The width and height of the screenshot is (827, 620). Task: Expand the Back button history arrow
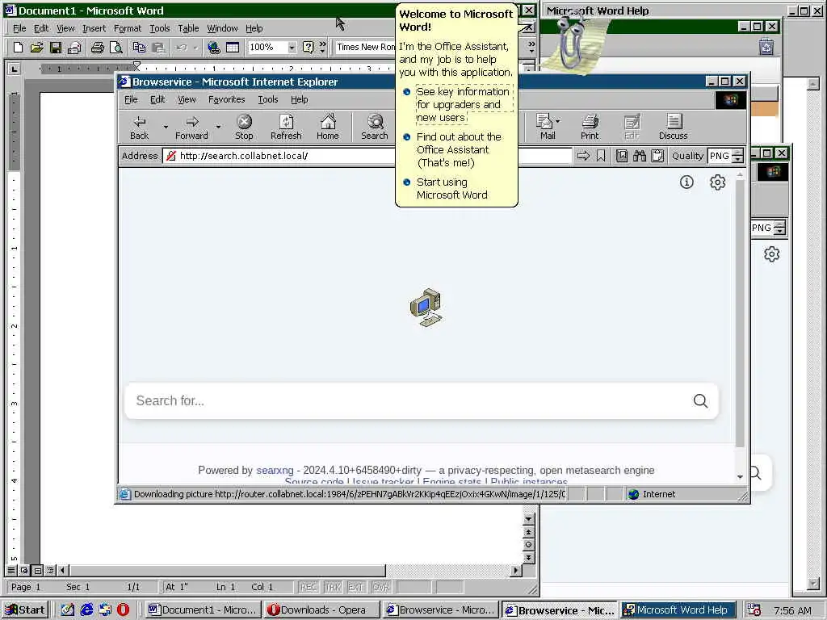(165, 127)
